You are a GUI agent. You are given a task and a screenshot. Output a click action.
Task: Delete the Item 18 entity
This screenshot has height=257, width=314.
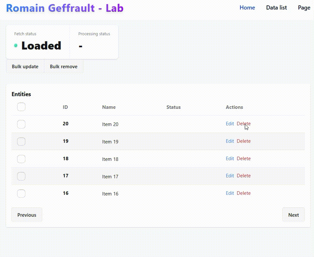pyautogui.click(x=244, y=158)
